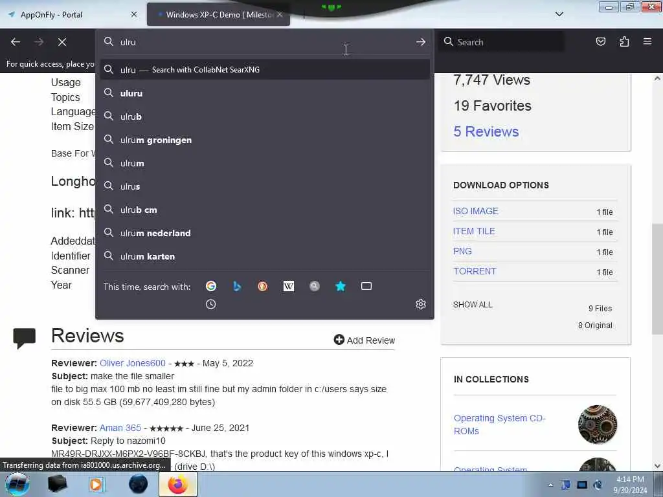The width and height of the screenshot is (663, 497).
Task: Select the 'ulrus' suggestion
Action: tap(265, 186)
